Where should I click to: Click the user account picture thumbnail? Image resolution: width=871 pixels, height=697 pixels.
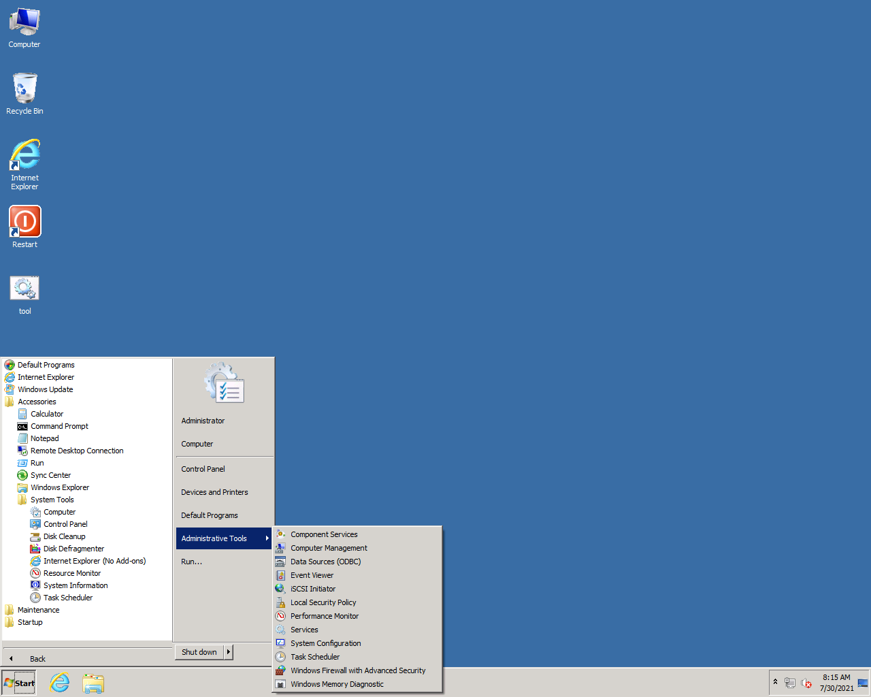224,383
